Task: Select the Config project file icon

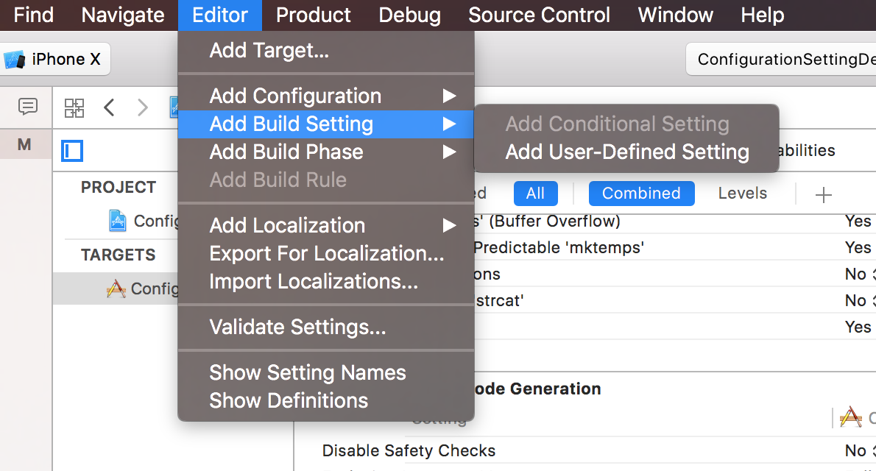Action: (117, 221)
